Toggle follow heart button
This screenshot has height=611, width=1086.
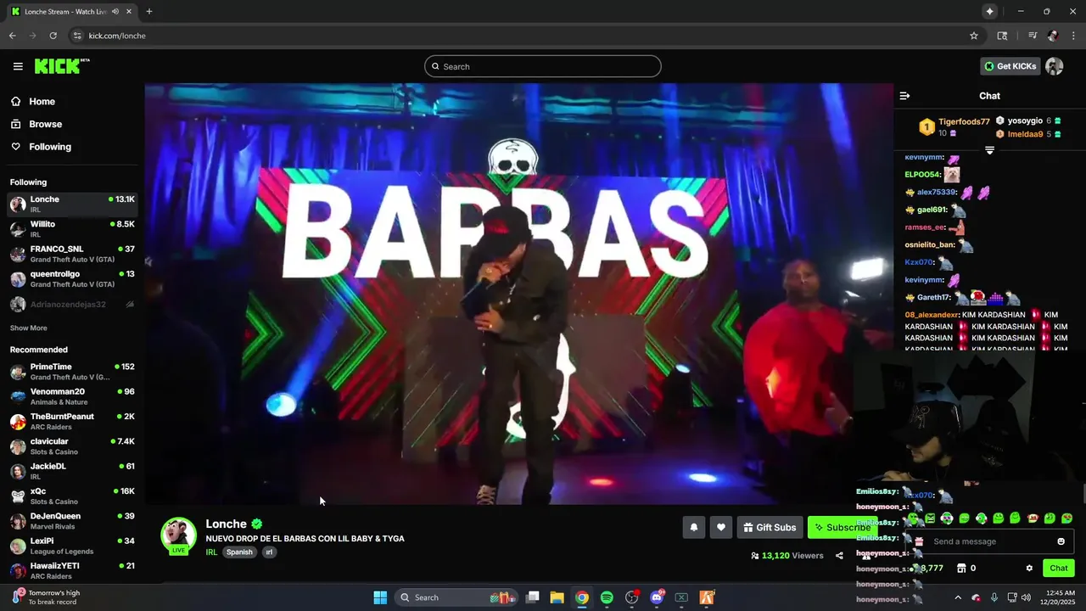point(720,527)
